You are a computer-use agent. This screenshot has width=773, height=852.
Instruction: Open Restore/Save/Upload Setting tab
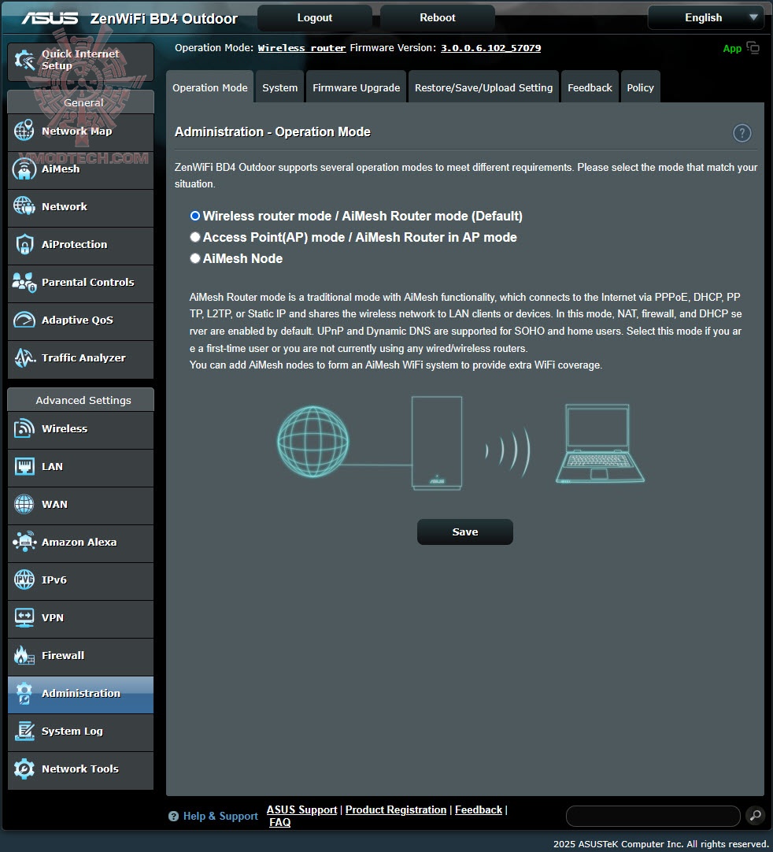click(x=483, y=87)
